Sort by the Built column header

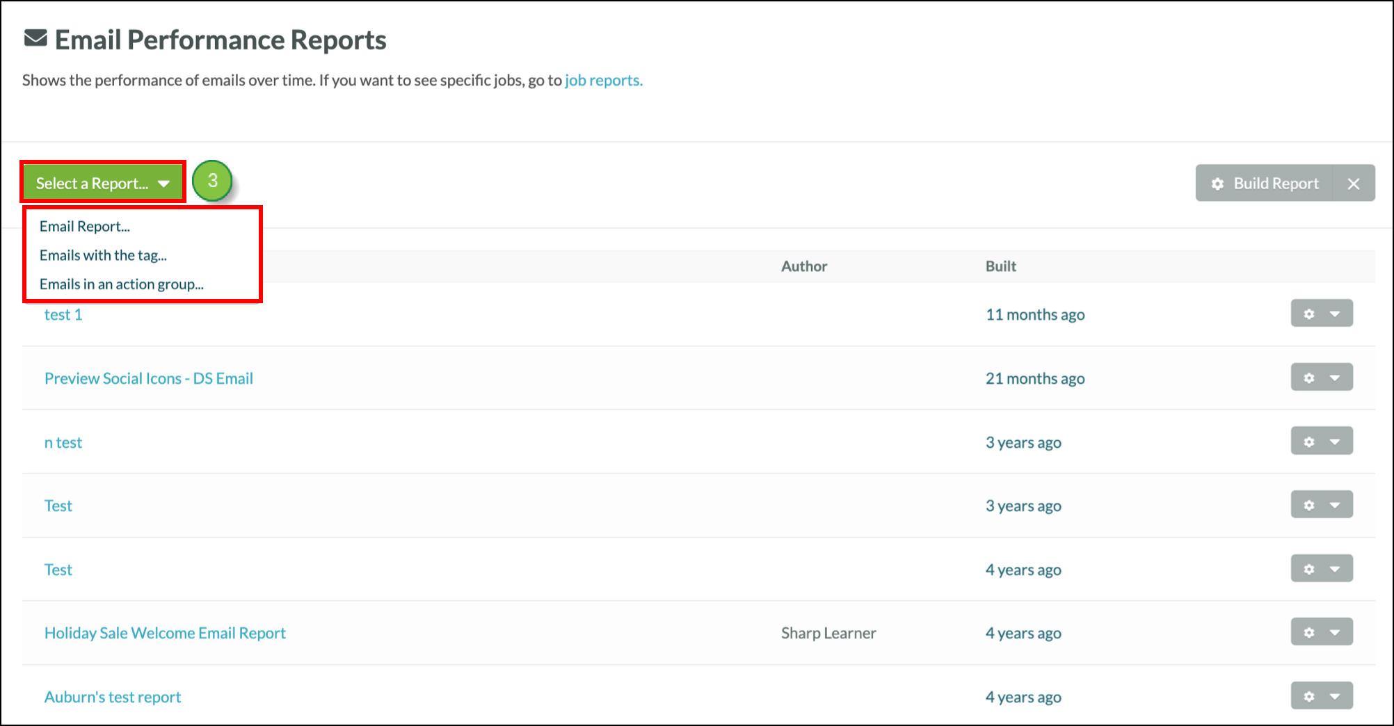click(1000, 266)
